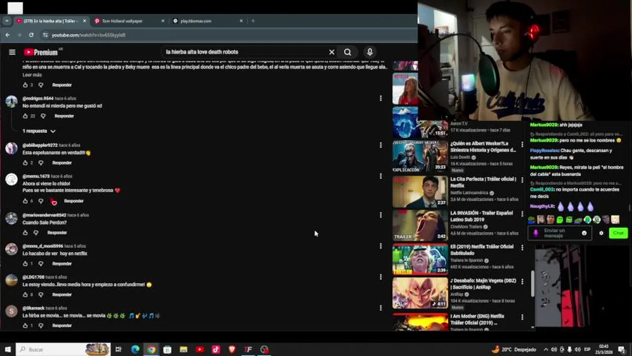Open options menu for @LDG1708 comment
This screenshot has height=356, width=632.
(380, 277)
